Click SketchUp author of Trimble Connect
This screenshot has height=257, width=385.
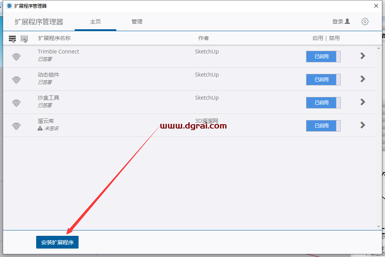tap(207, 52)
